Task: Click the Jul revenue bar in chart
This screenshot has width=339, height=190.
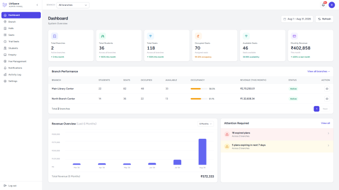Action: pos(177,162)
